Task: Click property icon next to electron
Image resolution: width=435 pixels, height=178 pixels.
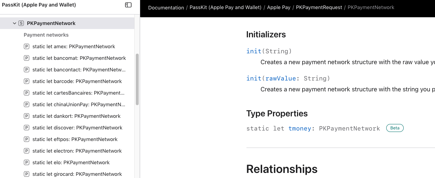Action: pyautogui.click(x=26, y=151)
